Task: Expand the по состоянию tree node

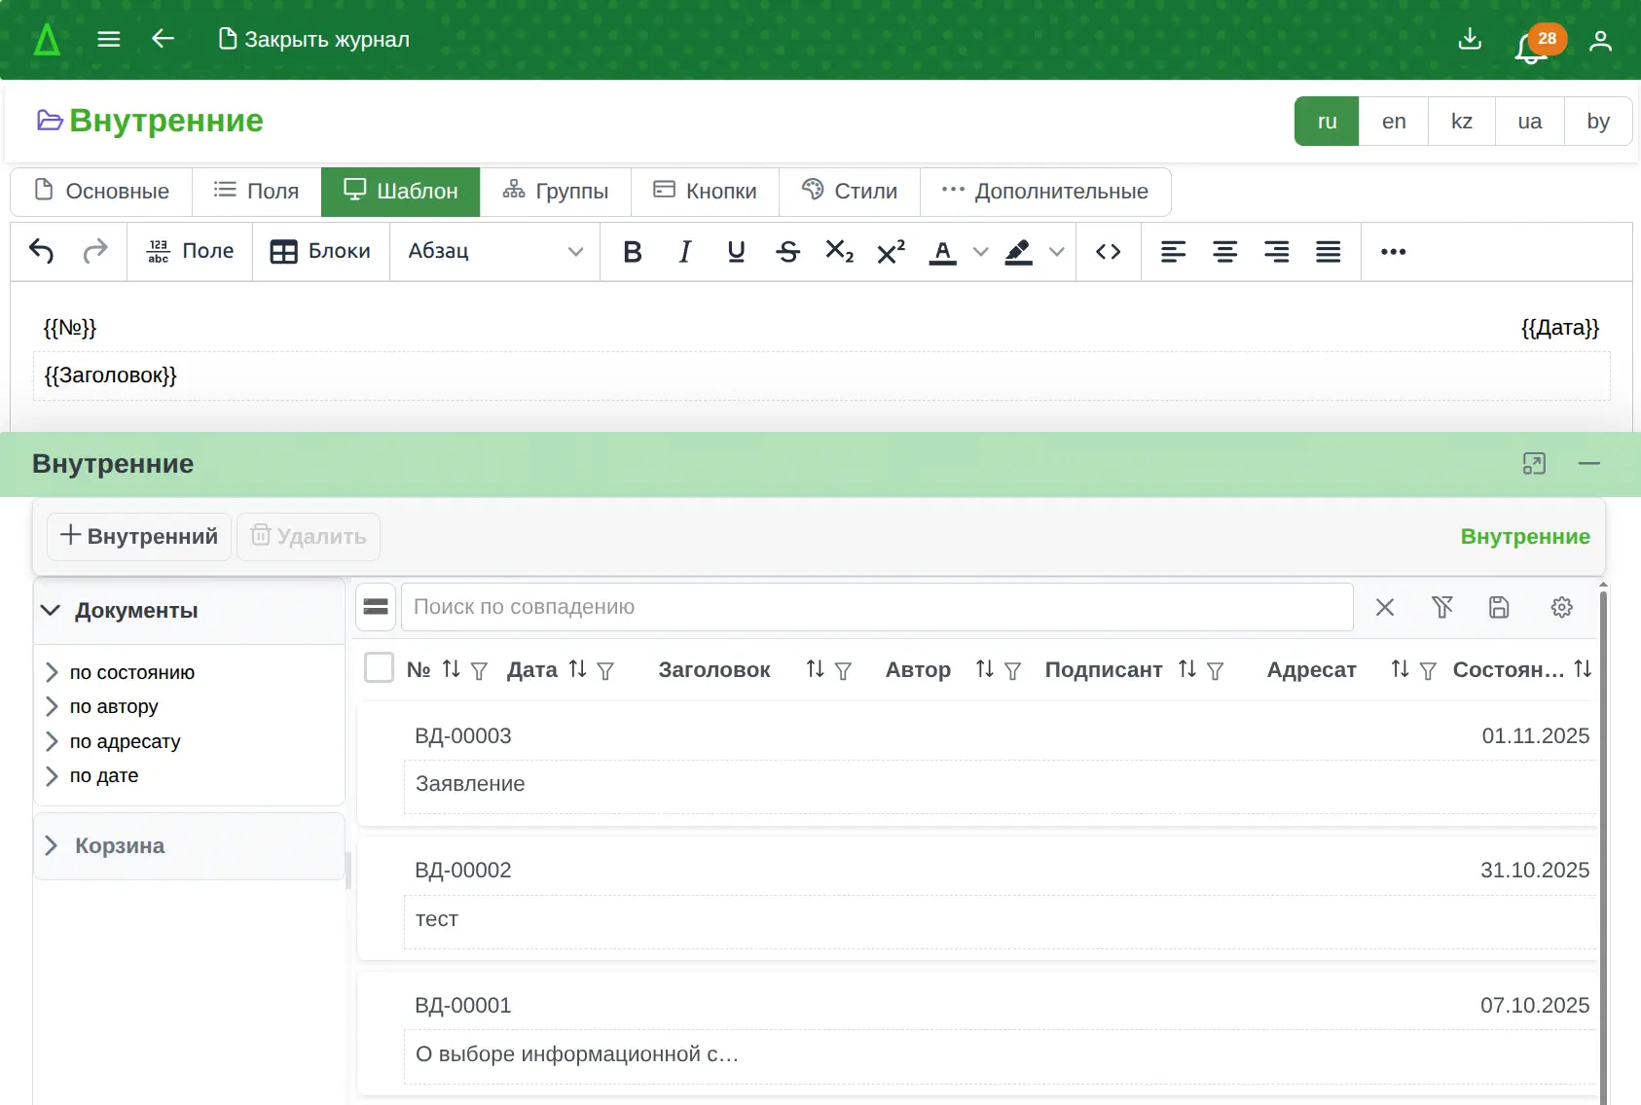Action: click(53, 672)
